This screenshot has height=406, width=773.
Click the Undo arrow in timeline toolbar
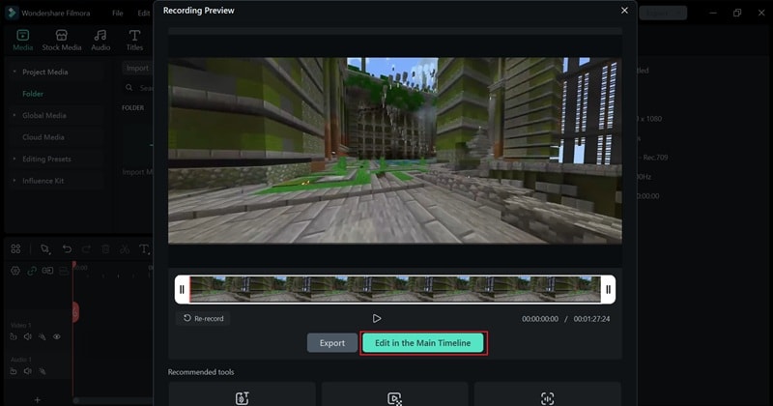pos(67,248)
